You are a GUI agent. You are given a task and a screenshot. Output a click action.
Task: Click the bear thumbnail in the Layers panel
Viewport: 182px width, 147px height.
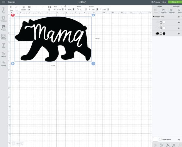157,34
